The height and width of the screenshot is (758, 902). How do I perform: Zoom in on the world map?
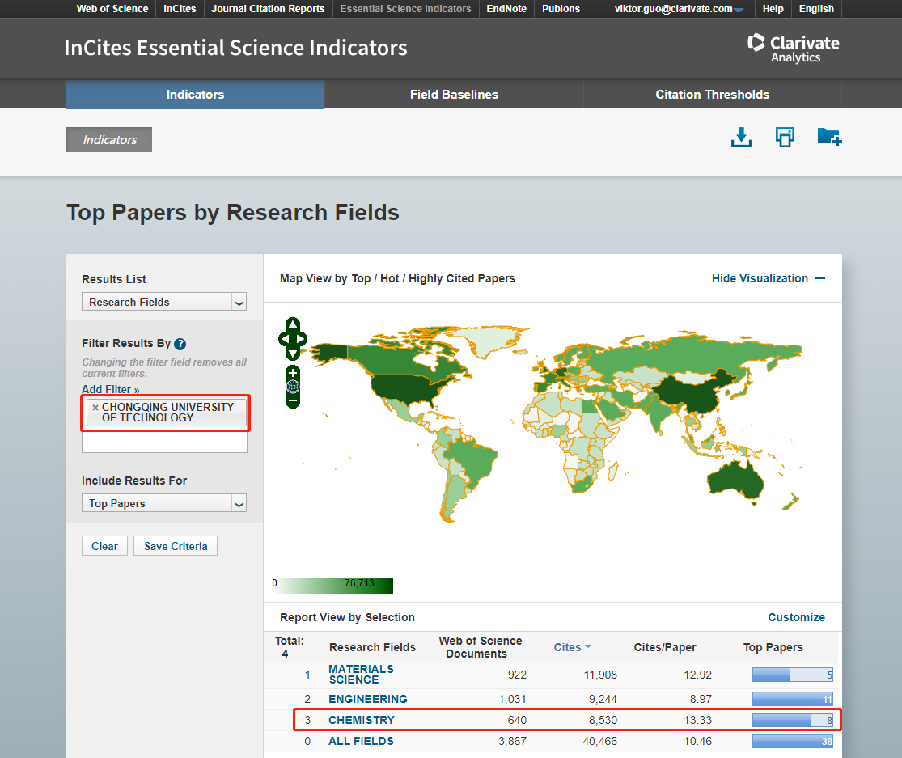pos(293,373)
